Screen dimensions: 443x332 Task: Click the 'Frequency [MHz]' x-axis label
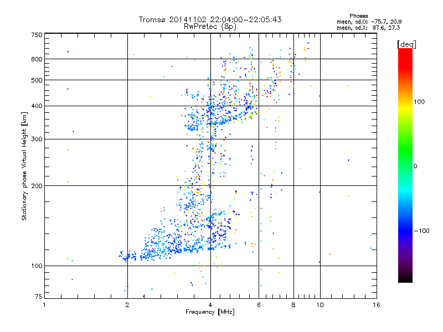pyautogui.click(x=210, y=312)
